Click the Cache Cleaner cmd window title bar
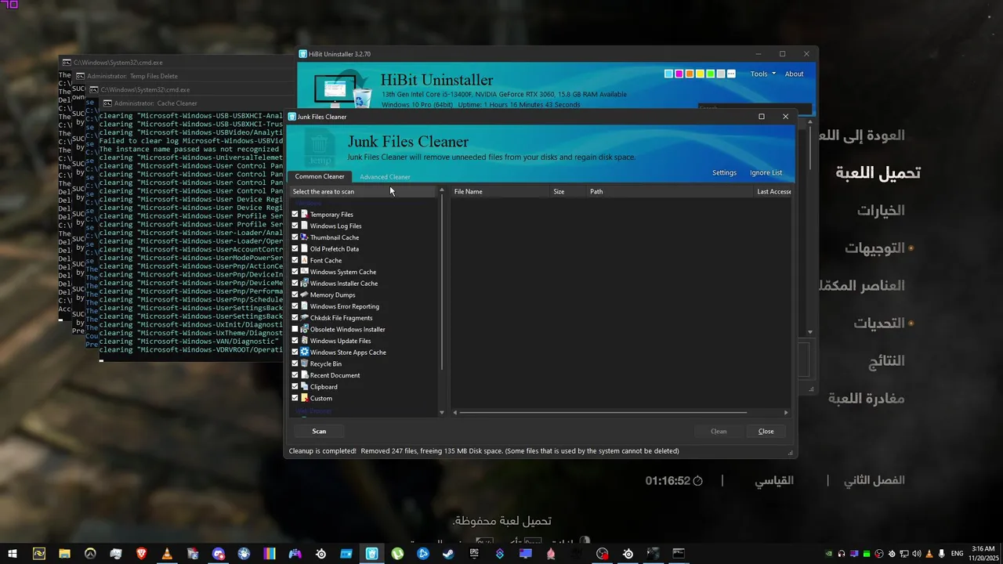 (192, 103)
